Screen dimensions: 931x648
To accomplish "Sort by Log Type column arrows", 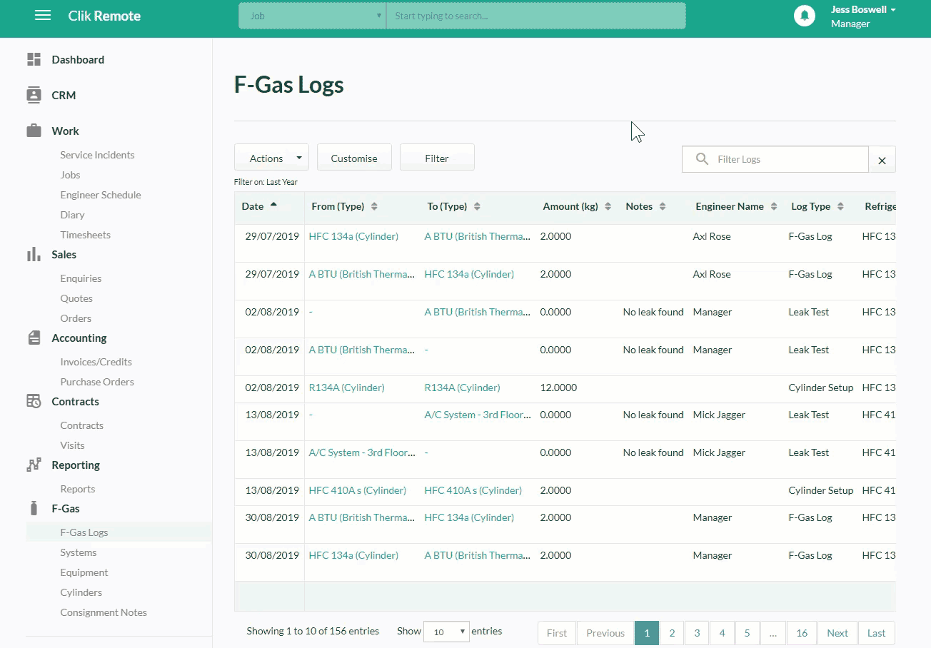I will [x=840, y=206].
